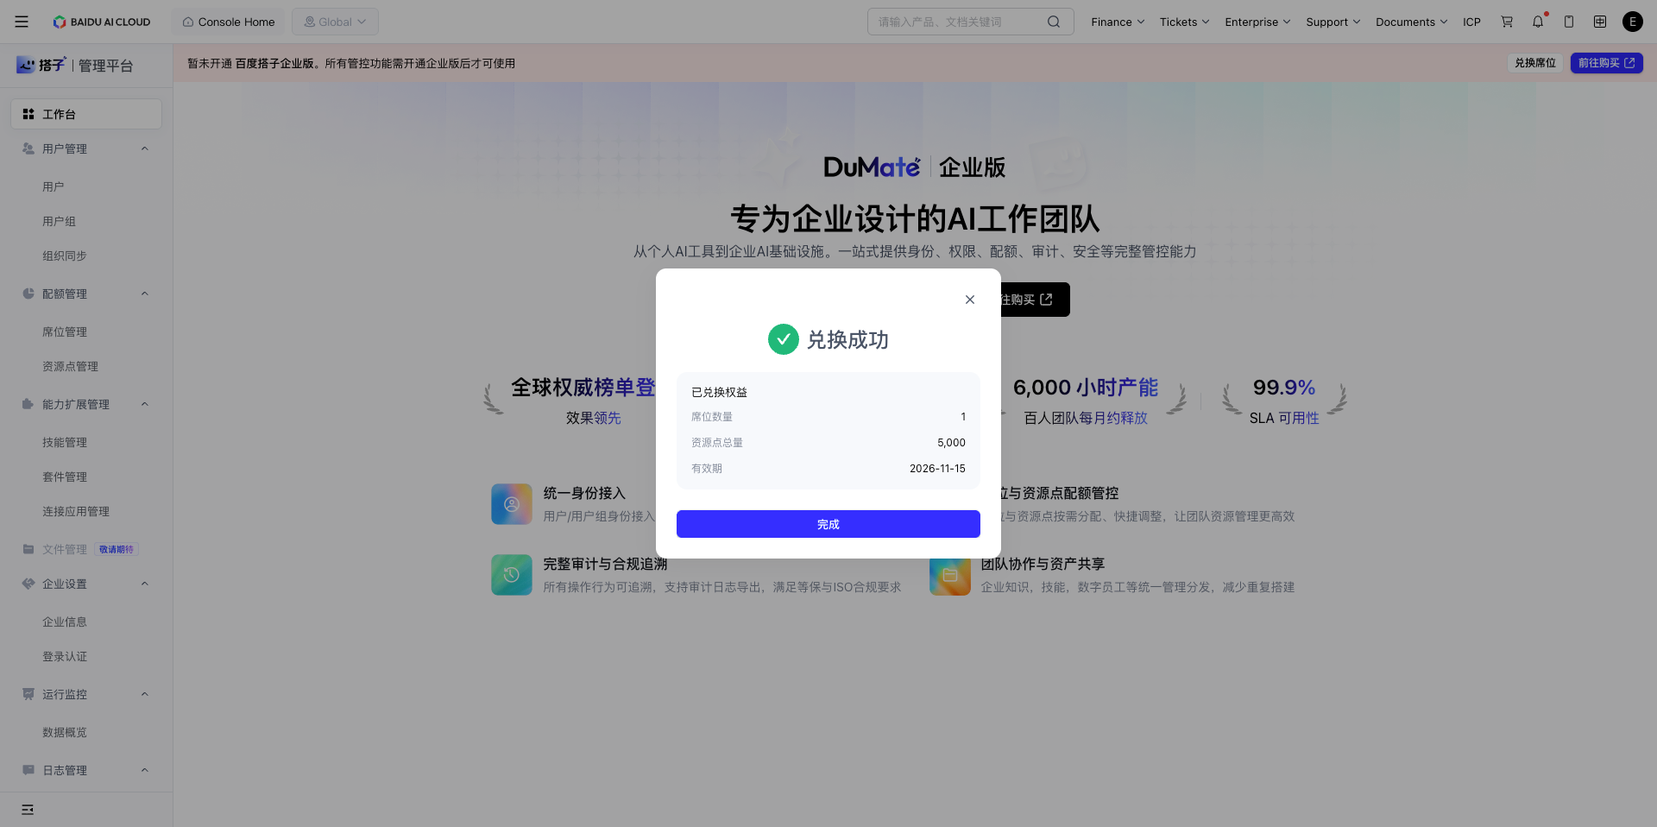Click the search magnifier icon
The height and width of the screenshot is (827, 1657).
(1054, 22)
